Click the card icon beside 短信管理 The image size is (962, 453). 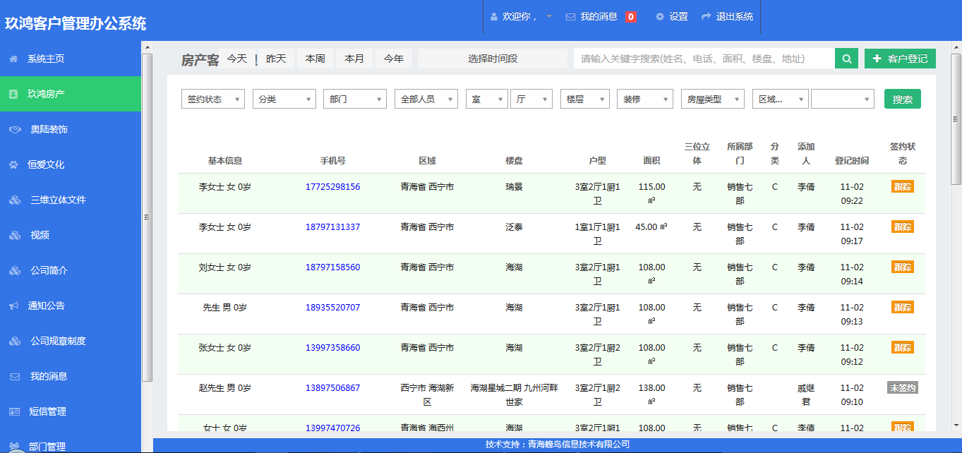(x=14, y=412)
